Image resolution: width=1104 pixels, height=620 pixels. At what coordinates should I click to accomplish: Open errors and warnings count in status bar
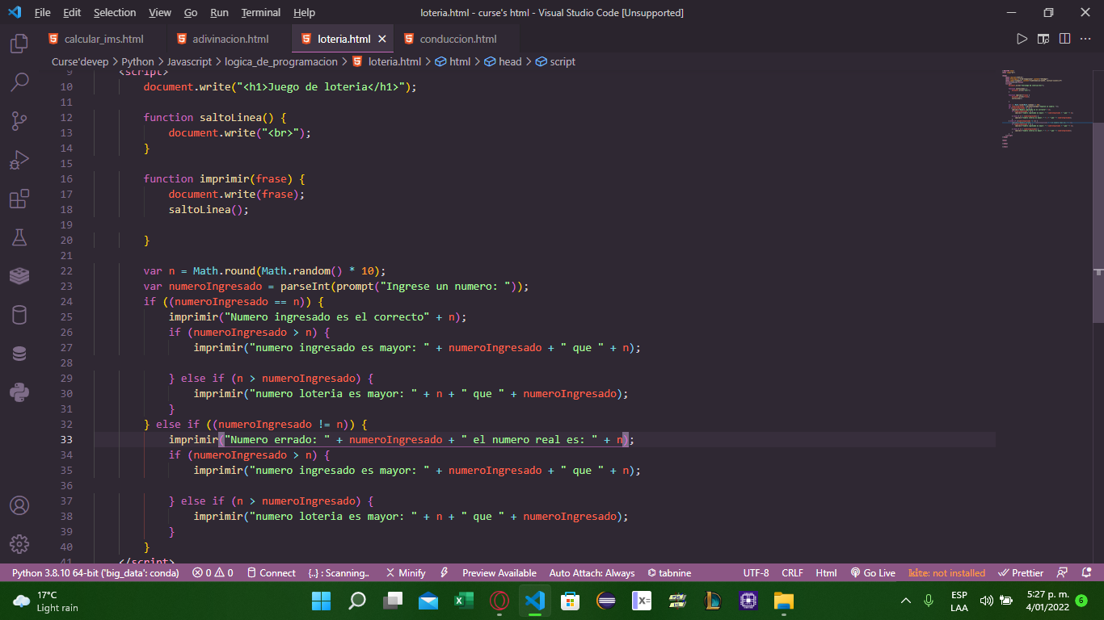point(213,572)
